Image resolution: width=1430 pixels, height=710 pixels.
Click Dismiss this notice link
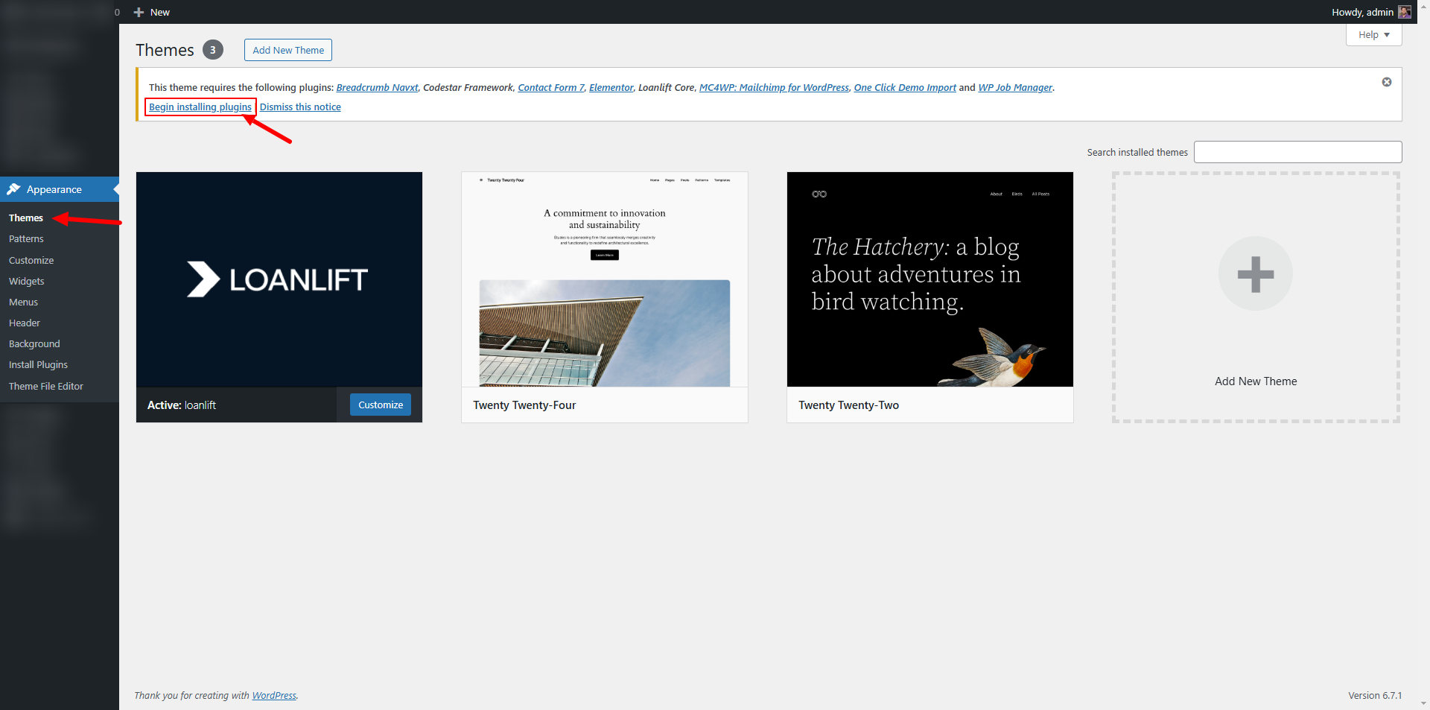click(x=300, y=107)
